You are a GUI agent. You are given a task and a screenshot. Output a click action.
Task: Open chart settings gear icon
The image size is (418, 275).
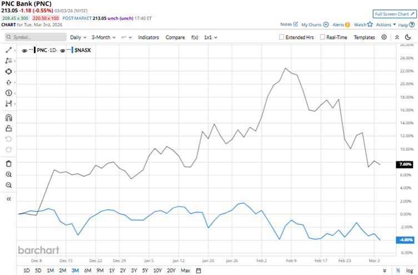pos(384,37)
